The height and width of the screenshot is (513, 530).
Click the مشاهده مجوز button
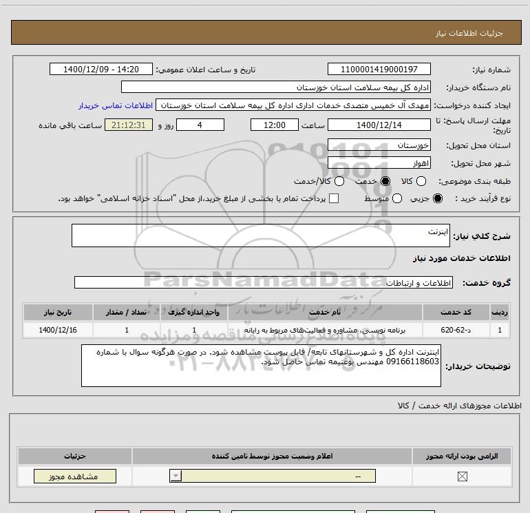pyautogui.click(x=75, y=476)
